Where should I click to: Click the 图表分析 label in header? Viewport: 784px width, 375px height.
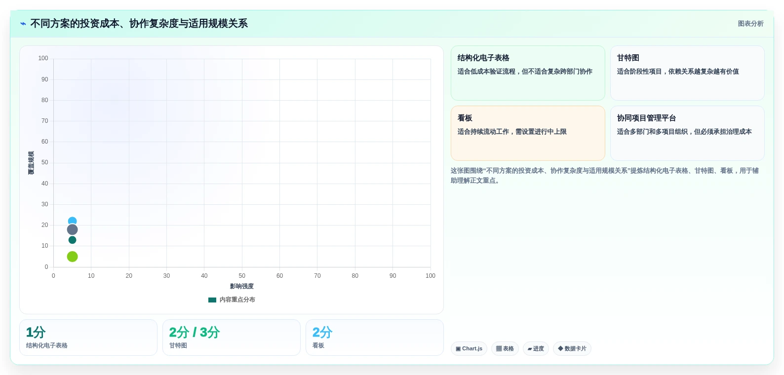click(x=750, y=24)
